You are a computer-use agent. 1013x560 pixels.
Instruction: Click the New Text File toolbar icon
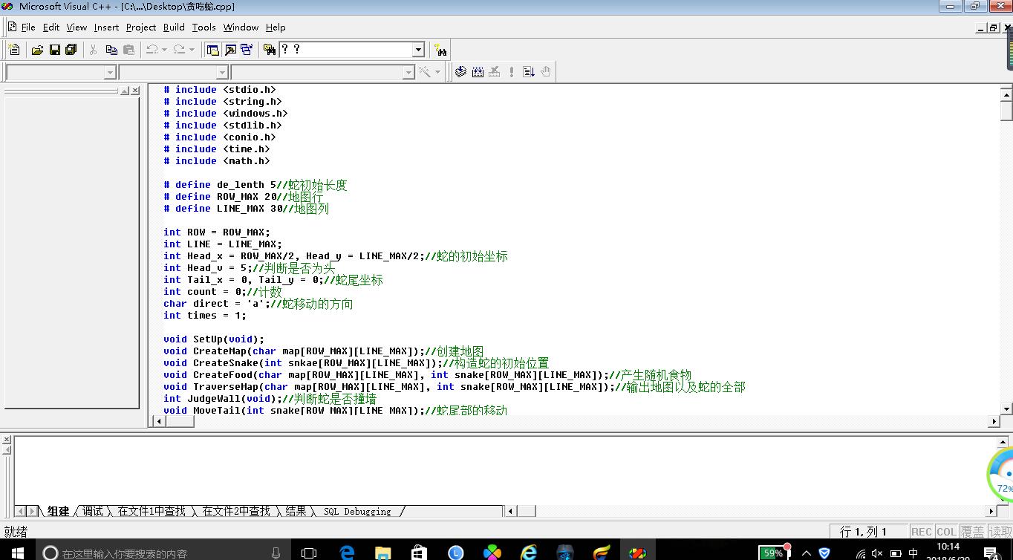(14, 50)
